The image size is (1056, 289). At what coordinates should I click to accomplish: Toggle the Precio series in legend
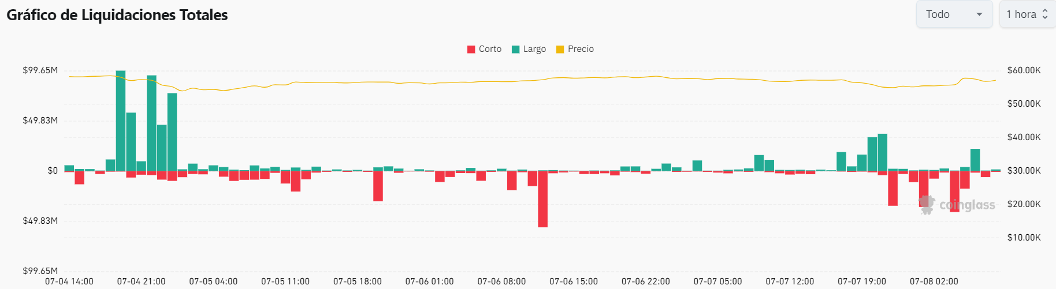coord(581,49)
